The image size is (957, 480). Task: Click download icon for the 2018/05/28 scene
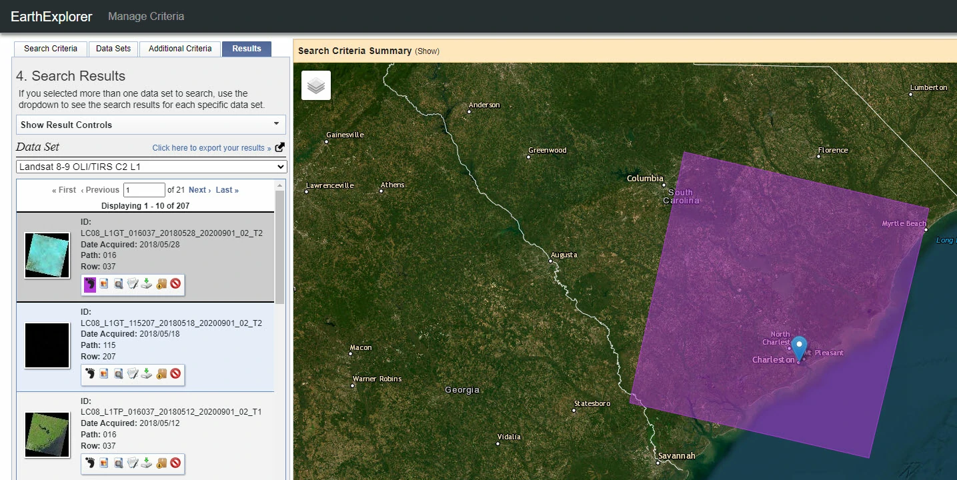tap(147, 285)
